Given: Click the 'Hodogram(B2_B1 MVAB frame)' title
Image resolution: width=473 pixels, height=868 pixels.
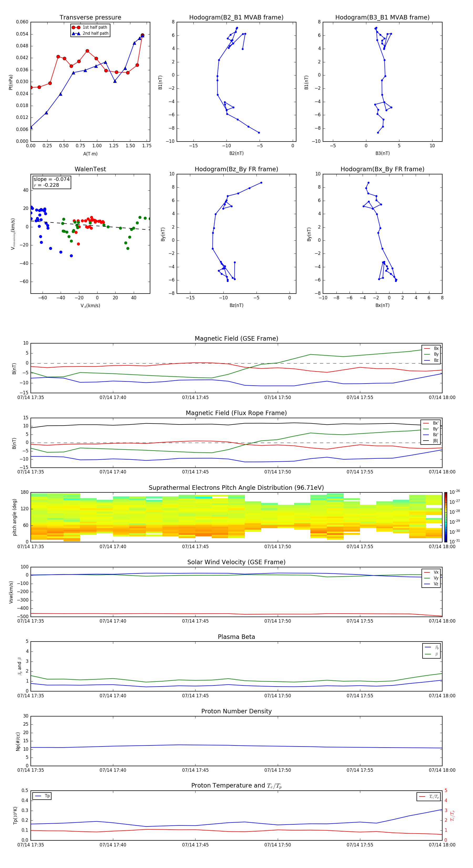Looking at the screenshot, I should pos(236,18).
